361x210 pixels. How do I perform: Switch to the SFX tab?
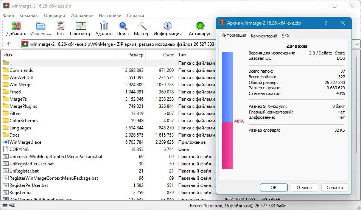pos(285,36)
